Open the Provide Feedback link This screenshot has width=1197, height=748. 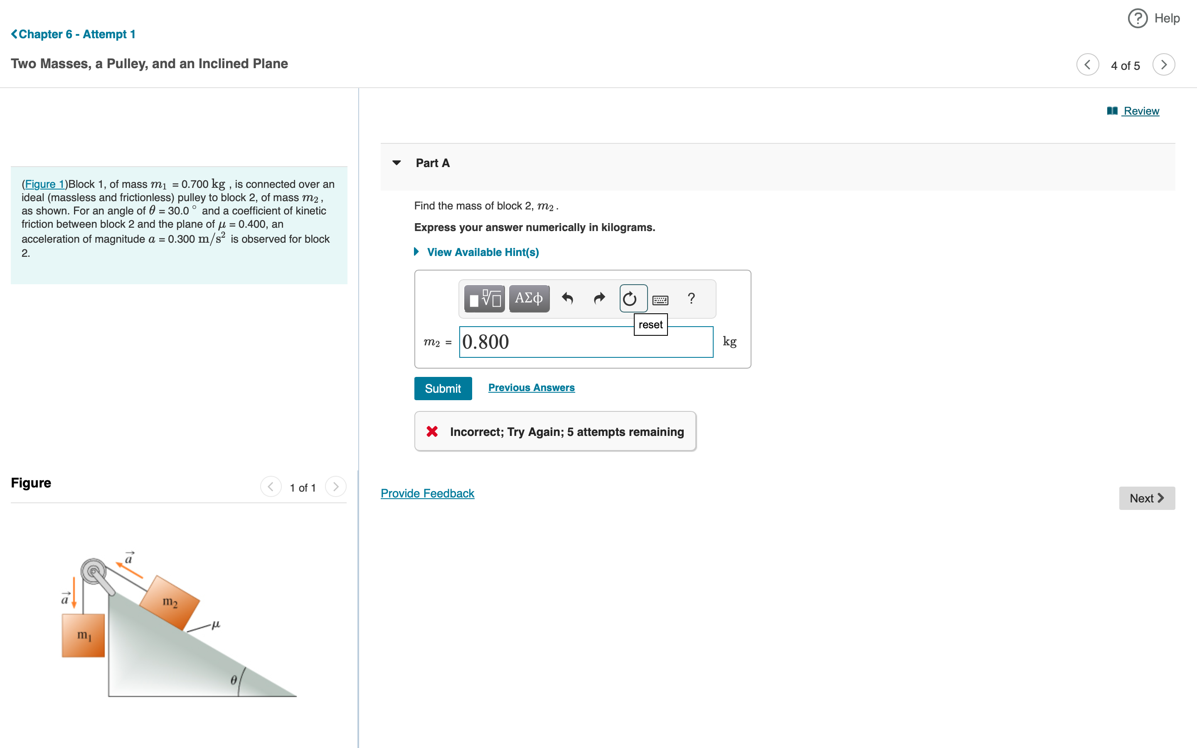tap(427, 493)
